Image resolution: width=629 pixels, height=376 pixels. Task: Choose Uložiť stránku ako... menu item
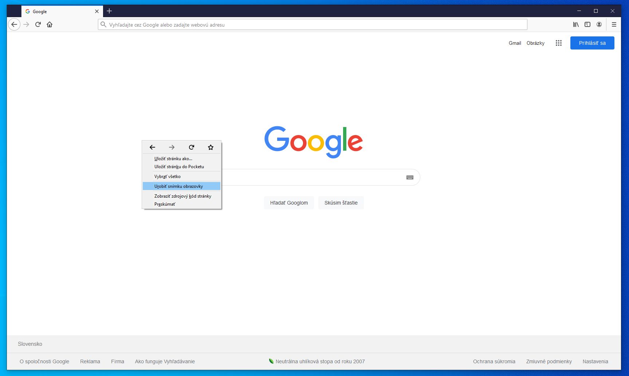click(181, 158)
